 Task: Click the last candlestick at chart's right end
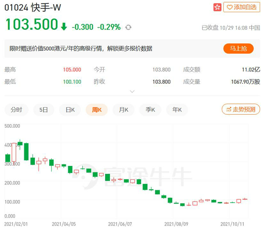pos(245,199)
